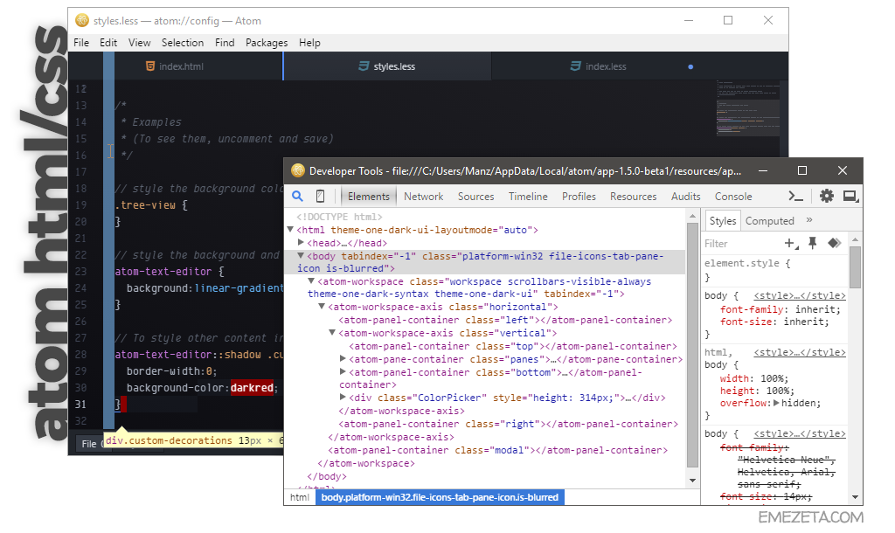Collapse the horizontal atom-workspace-axis node
This screenshot has width=895, height=533.
pos(322,307)
